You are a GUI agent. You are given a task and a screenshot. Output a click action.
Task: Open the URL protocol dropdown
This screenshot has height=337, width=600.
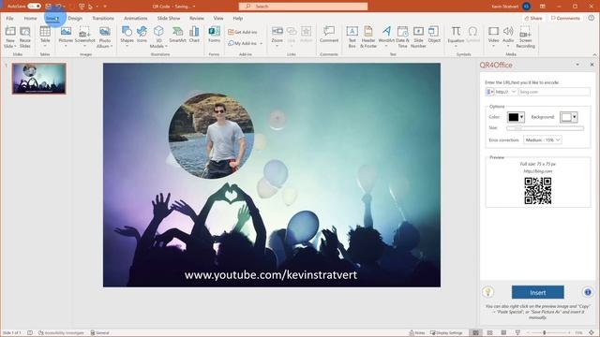[x=506, y=92]
